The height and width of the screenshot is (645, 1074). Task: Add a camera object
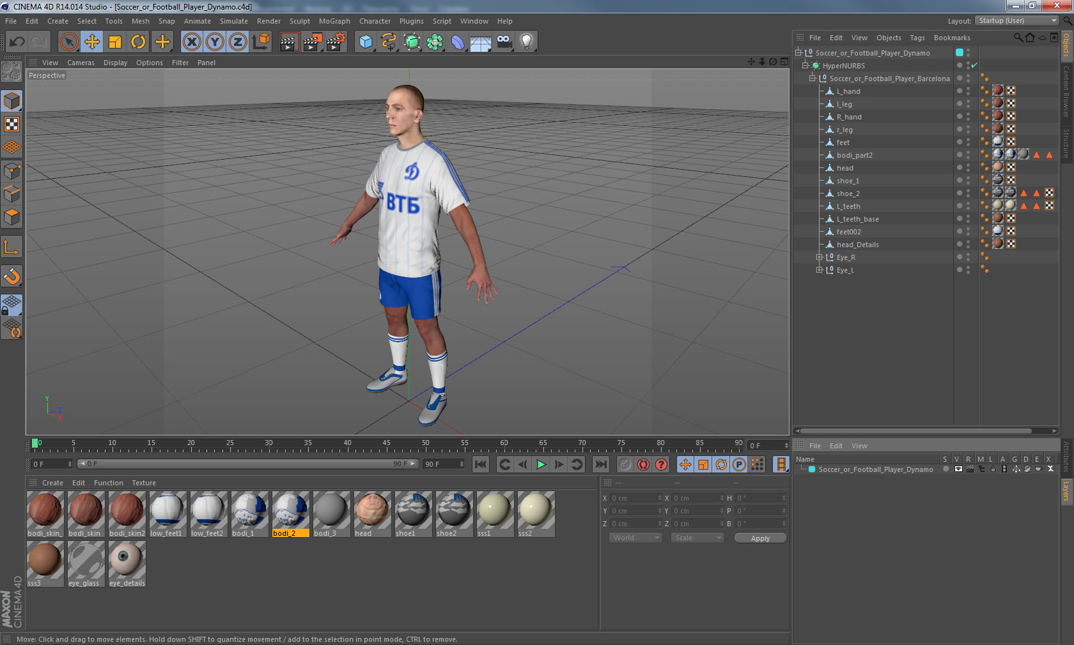point(504,42)
